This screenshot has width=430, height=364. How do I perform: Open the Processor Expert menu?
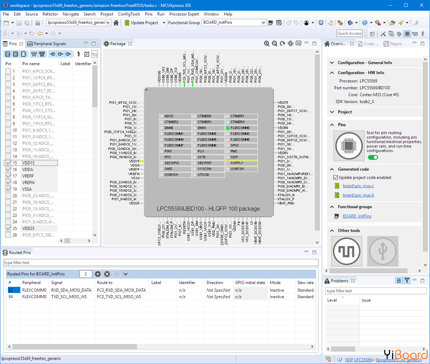[184, 14]
